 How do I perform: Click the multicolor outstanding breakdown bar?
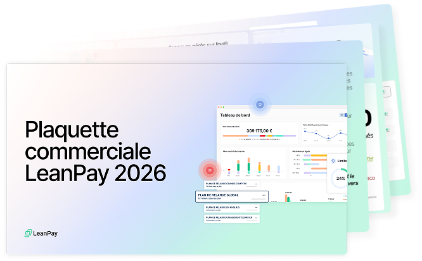click(259, 136)
